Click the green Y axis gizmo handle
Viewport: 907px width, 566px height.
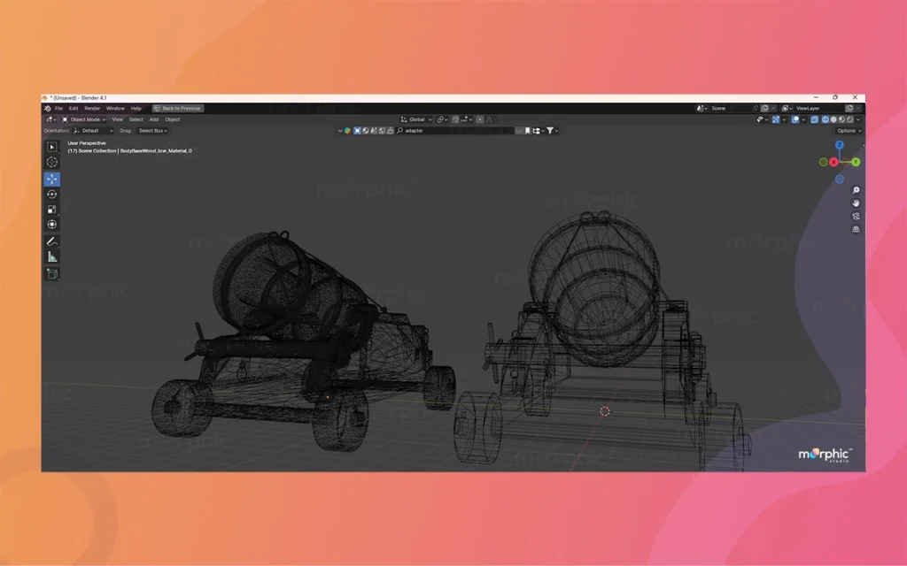856,163
